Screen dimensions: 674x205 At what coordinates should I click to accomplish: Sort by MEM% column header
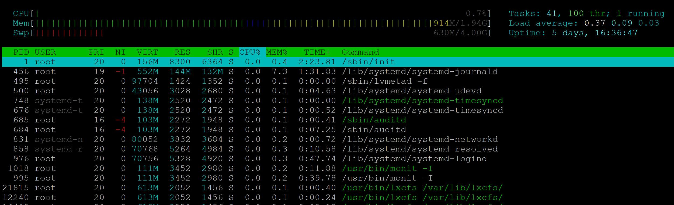[277, 52]
